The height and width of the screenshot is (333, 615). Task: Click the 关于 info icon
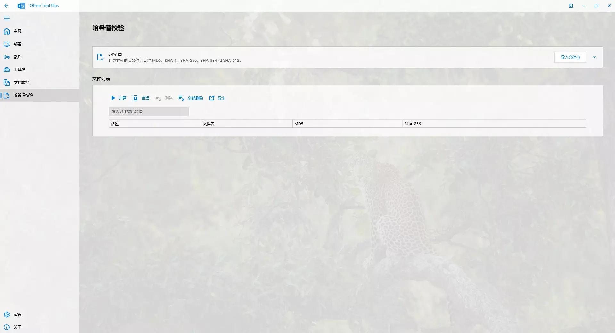click(x=7, y=327)
